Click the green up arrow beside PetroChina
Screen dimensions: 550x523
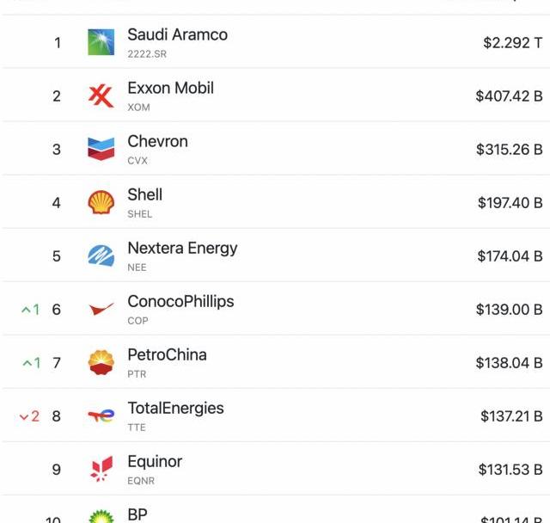26,363
